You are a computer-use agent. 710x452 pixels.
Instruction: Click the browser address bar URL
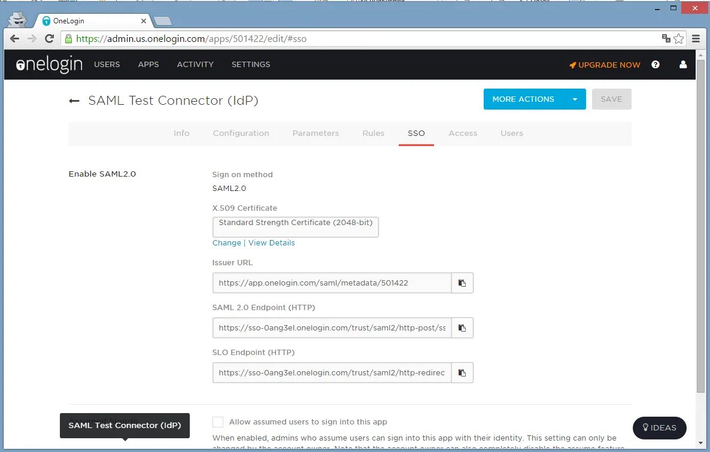191,38
